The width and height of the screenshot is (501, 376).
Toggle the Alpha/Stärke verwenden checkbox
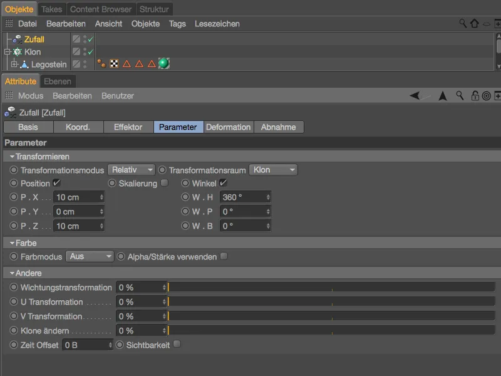(x=224, y=256)
